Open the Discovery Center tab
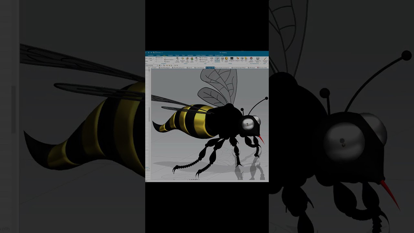The width and height of the screenshot is (414, 233). tap(262, 68)
